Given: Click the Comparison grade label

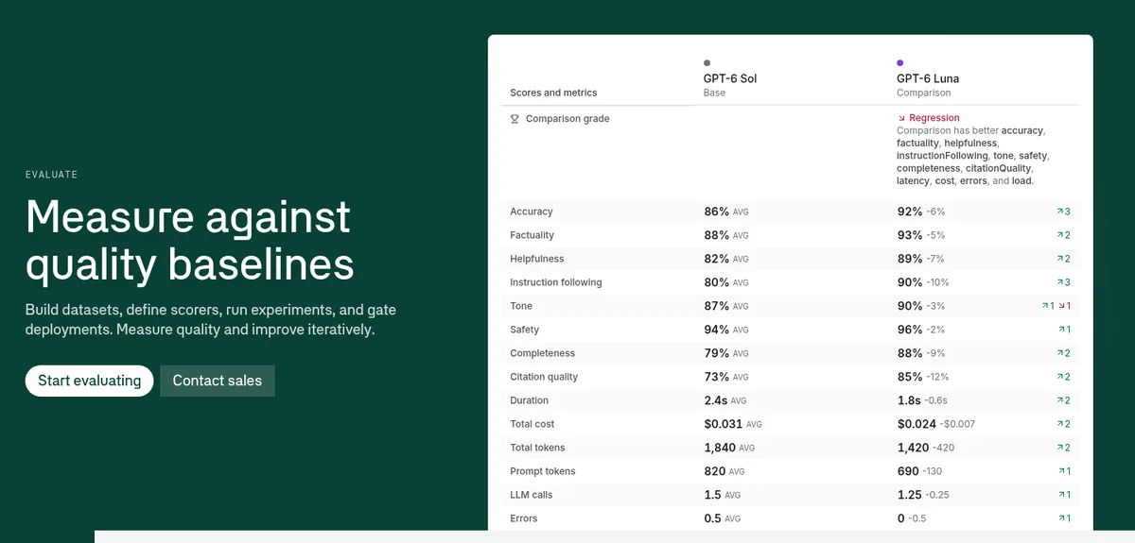Looking at the screenshot, I should click(x=567, y=119).
